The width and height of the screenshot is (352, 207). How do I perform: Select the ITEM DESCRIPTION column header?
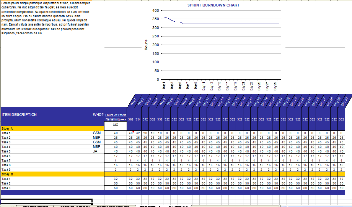(x=19, y=115)
